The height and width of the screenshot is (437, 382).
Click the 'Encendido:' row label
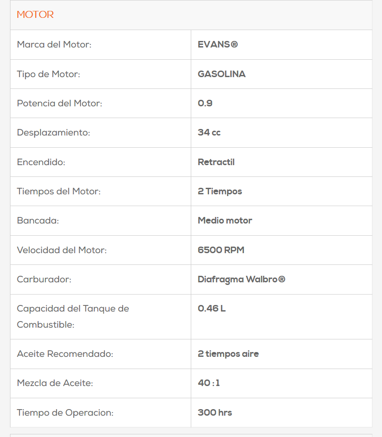(41, 162)
